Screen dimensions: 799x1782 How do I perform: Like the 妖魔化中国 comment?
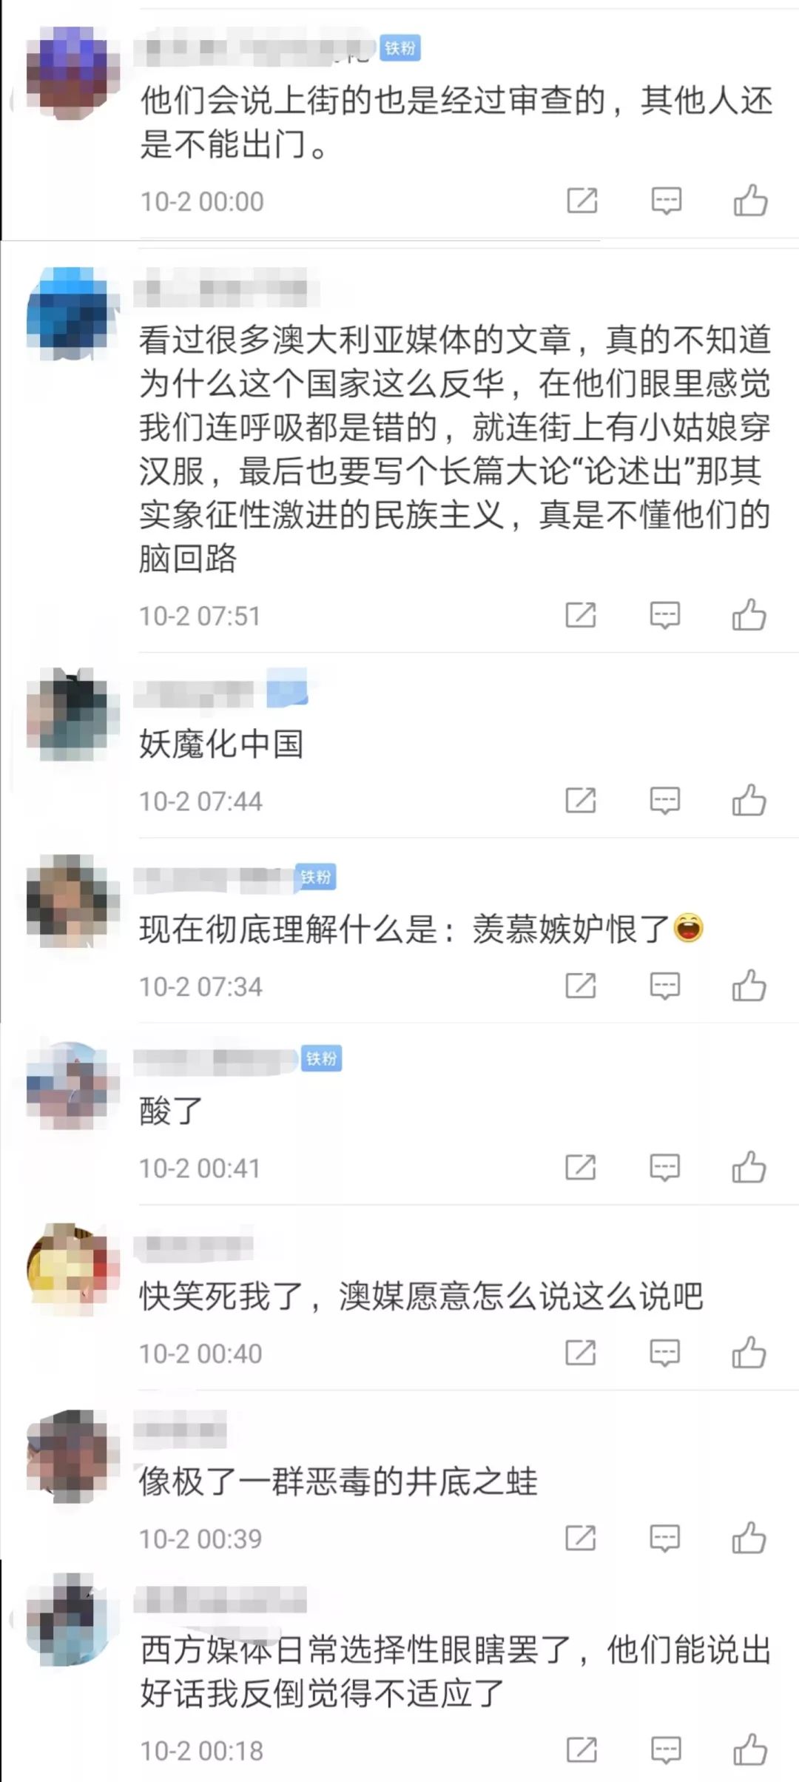[749, 801]
